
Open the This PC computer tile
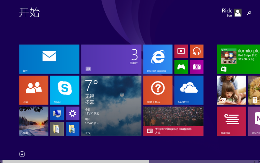tap(57, 113)
